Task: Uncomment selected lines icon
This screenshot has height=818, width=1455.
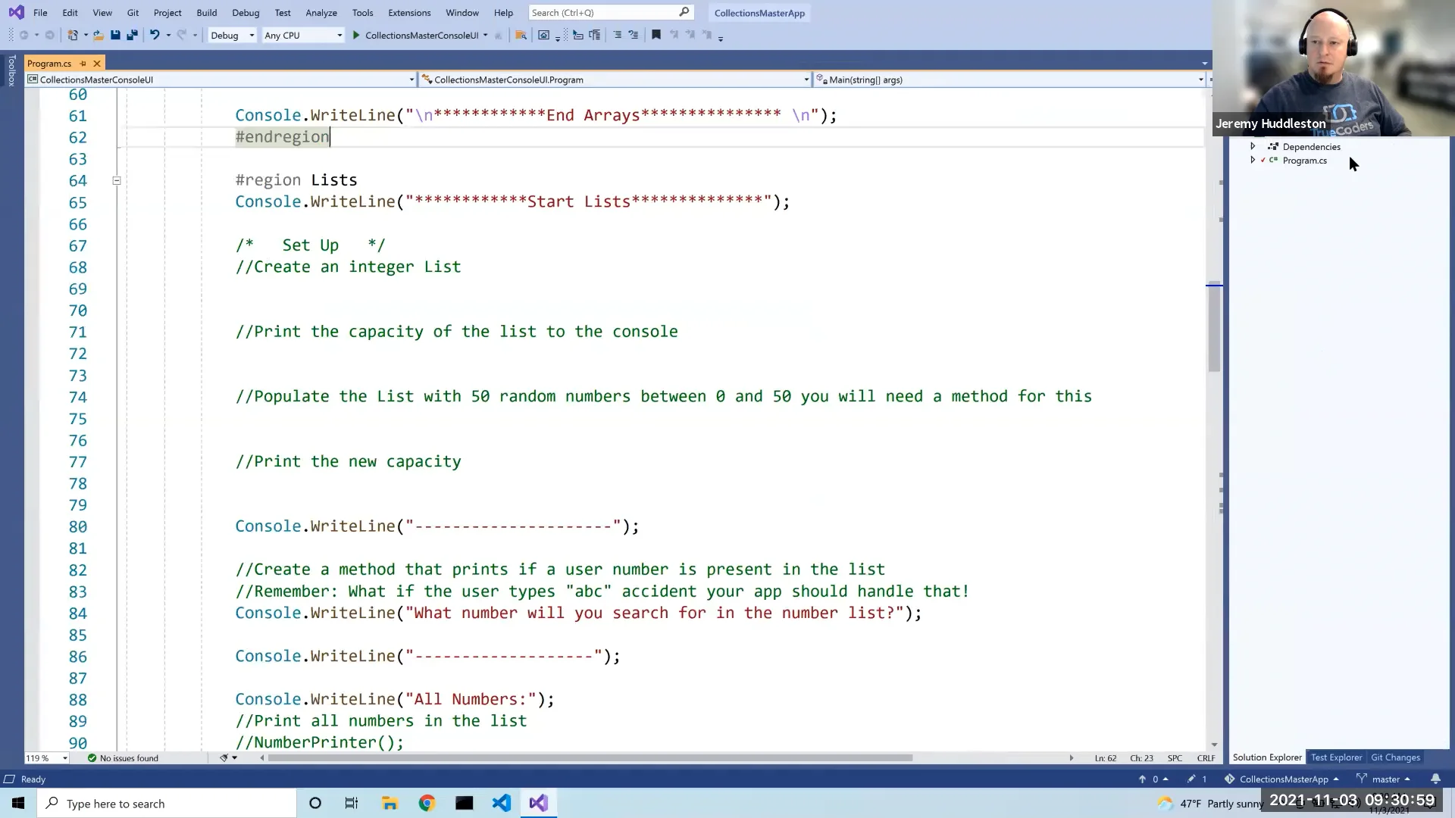Action: pyautogui.click(x=634, y=35)
